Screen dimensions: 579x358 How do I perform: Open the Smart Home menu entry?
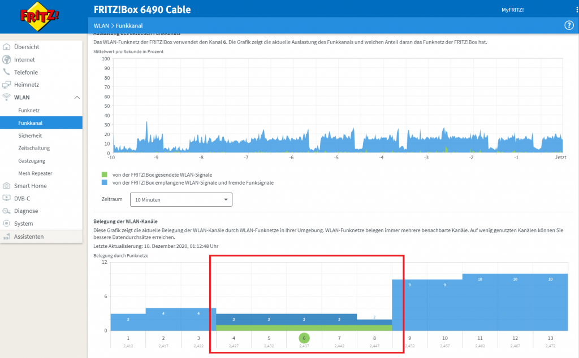click(x=31, y=186)
